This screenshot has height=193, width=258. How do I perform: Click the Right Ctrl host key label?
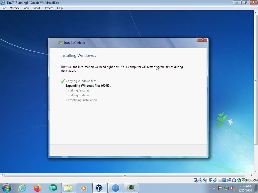252,180
